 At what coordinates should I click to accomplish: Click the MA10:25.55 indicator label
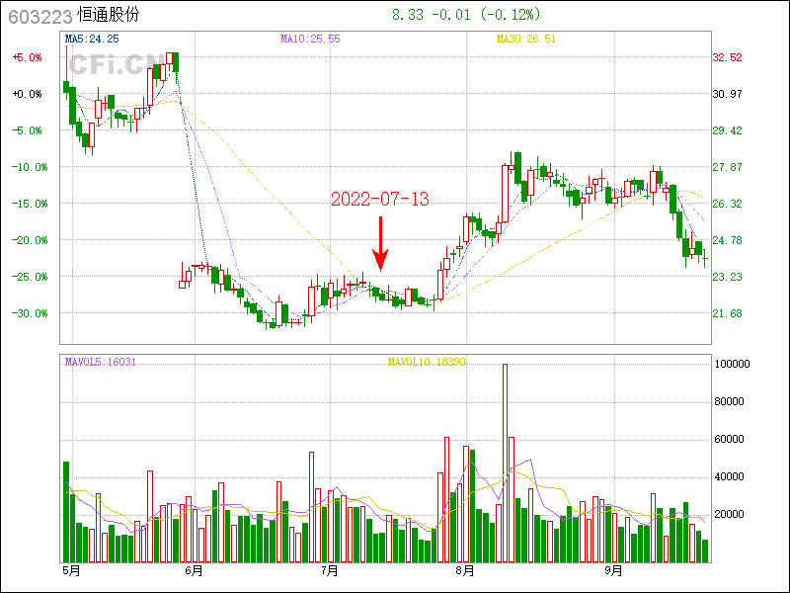[310, 39]
